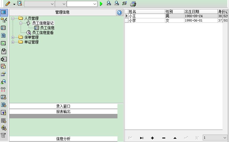Click the folder tree structure sidebar icon
229x142 pixels.
click(x=4, y=20)
